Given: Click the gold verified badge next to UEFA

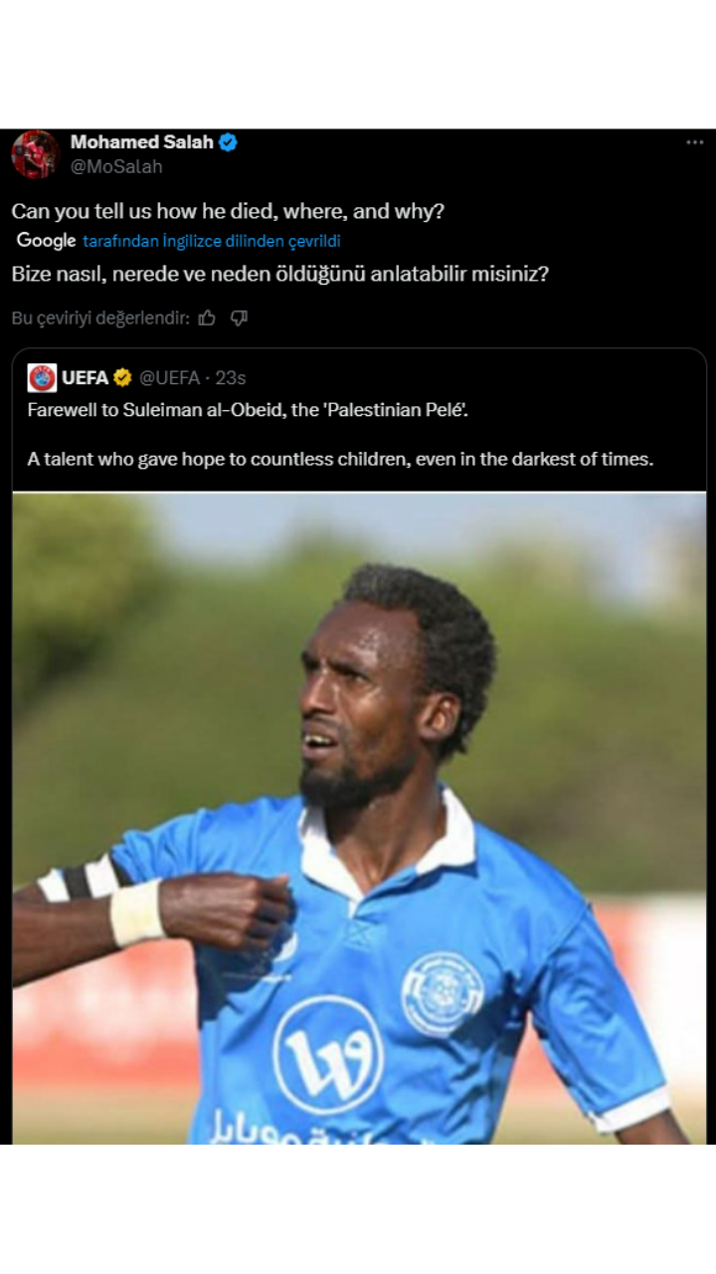Looking at the screenshot, I should click(x=122, y=378).
